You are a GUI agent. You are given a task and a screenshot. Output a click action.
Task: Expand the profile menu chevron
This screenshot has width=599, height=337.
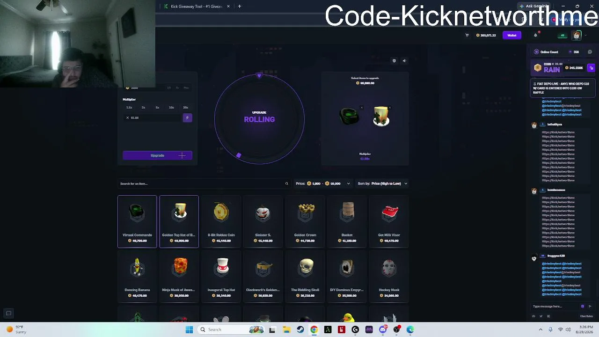coord(584,35)
